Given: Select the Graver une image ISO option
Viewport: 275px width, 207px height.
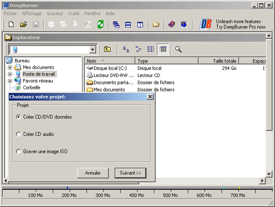Looking at the screenshot, I should (42, 152).
